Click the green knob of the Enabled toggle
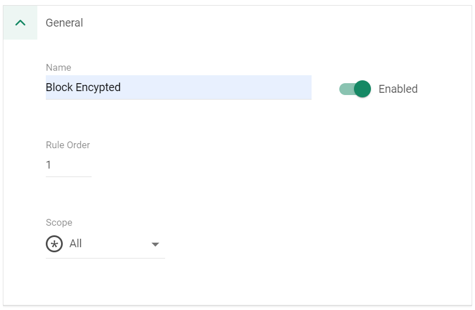The image size is (475, 310). 362,89
